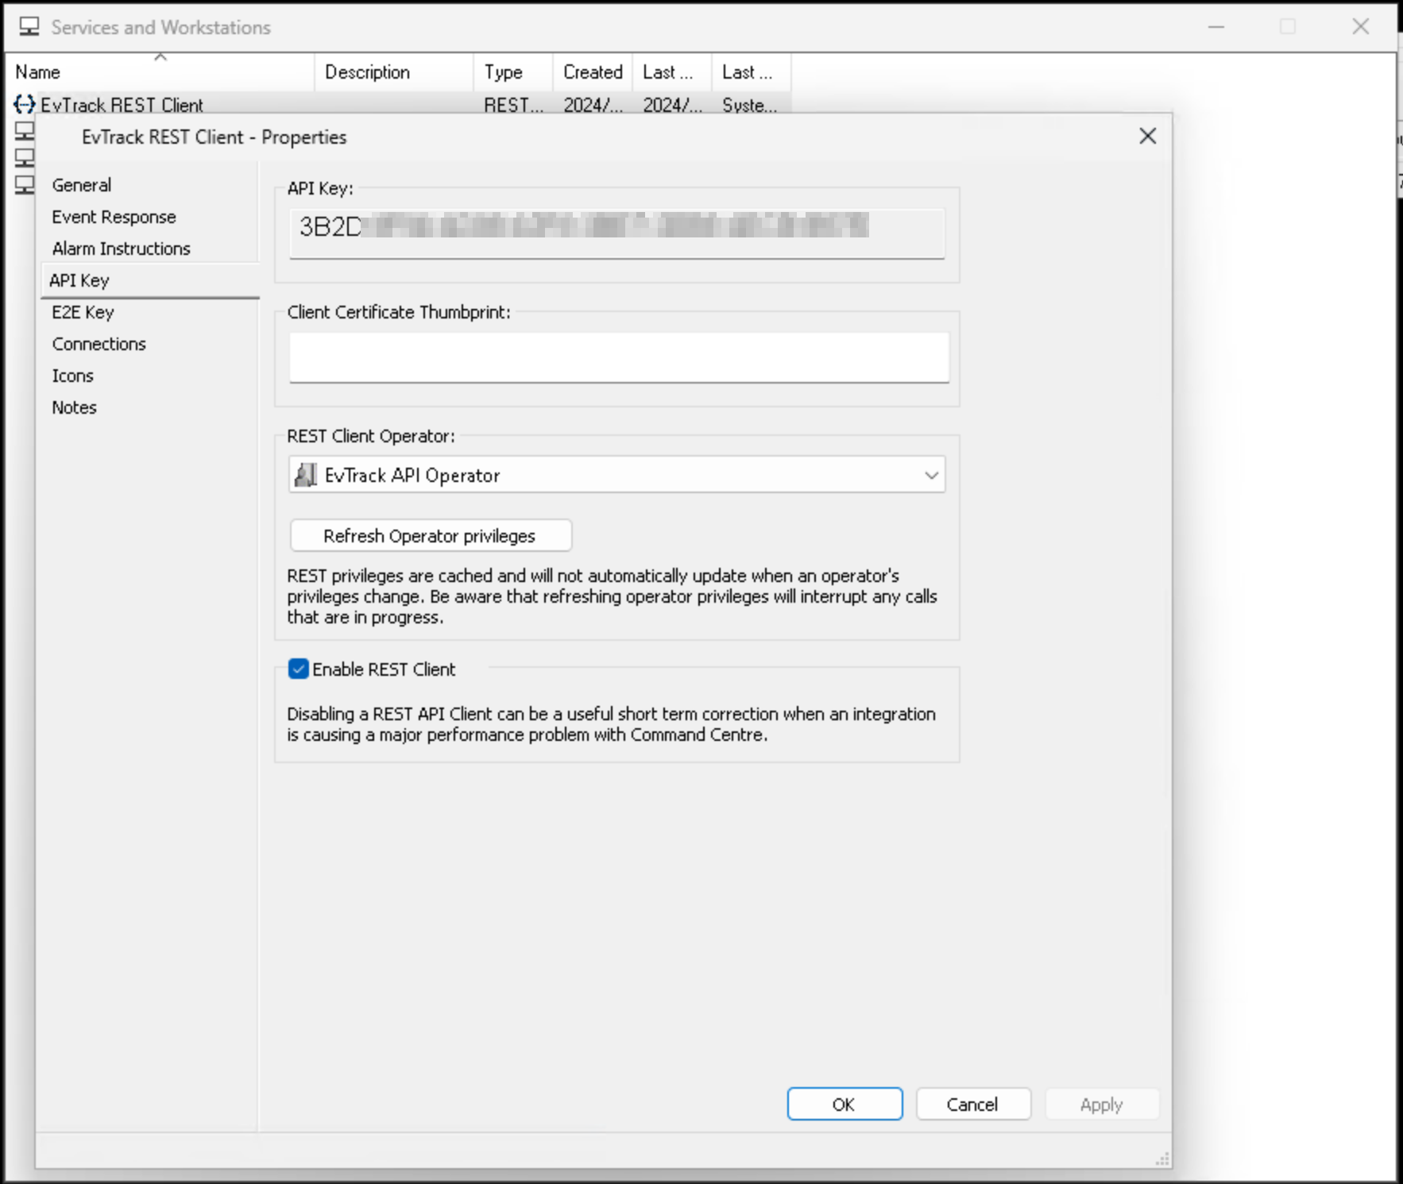Sort by the Created column header
The height and width of the screenshot is (1184, 1403).
point(593,72)
